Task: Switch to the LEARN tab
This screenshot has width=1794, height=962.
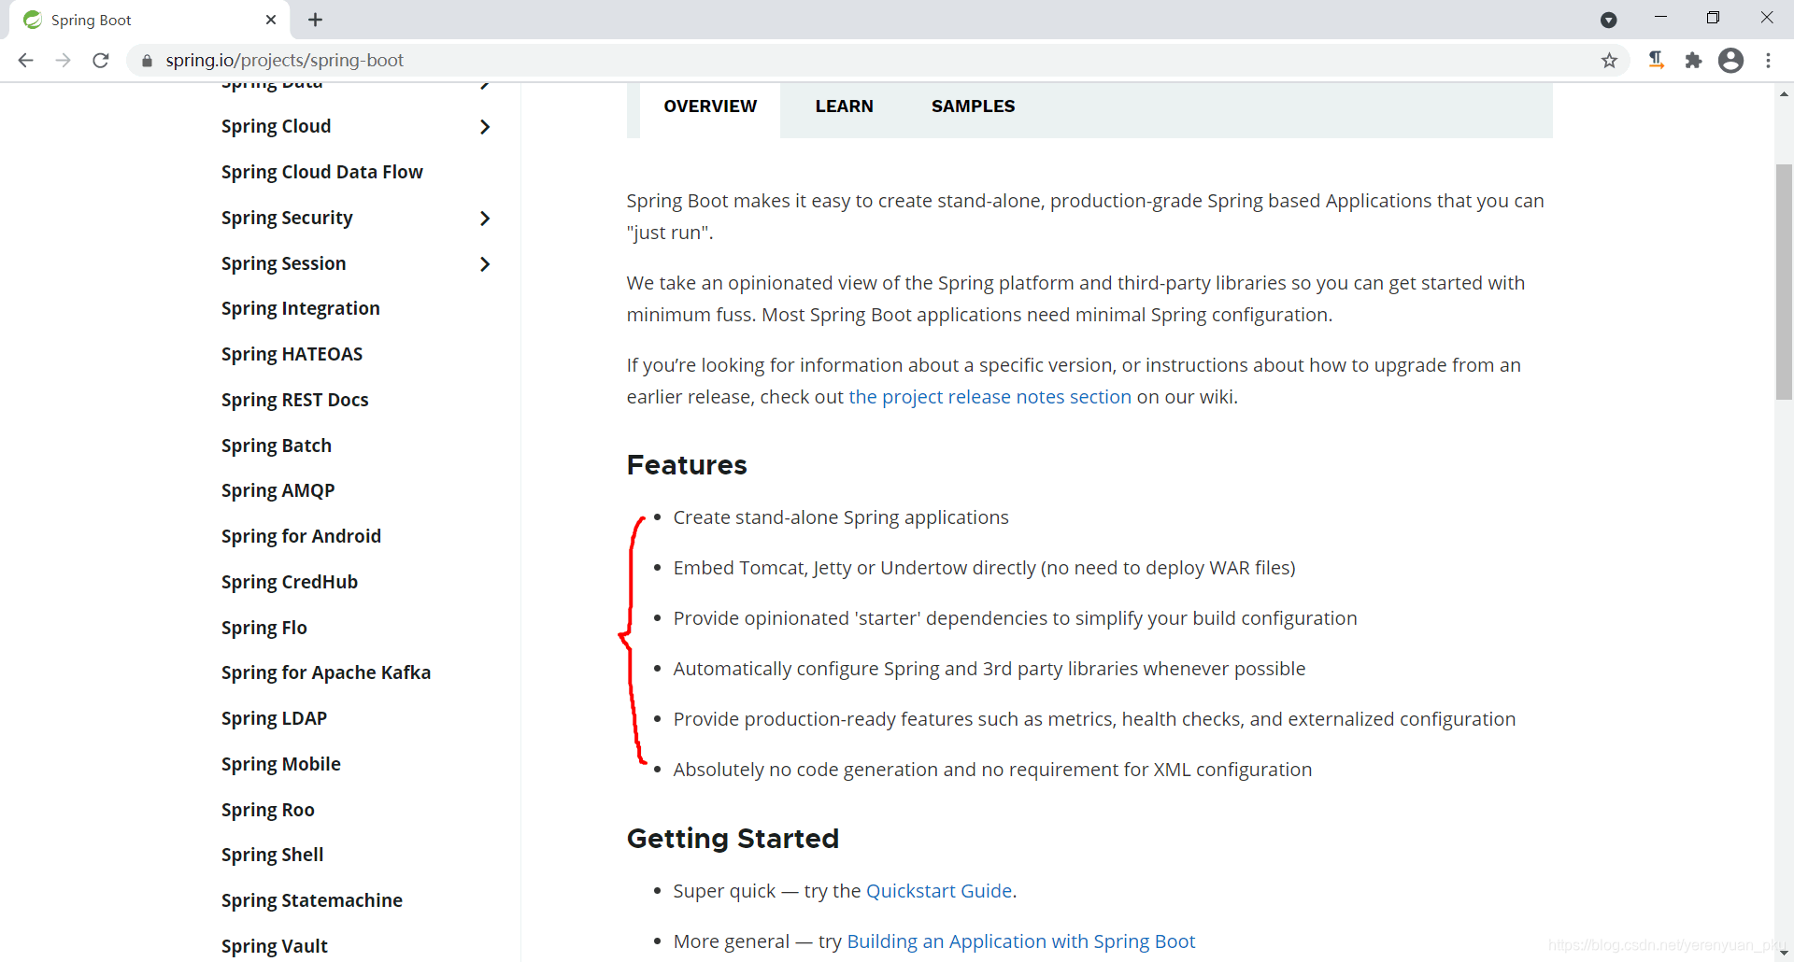Action: [x=844, y=106]
